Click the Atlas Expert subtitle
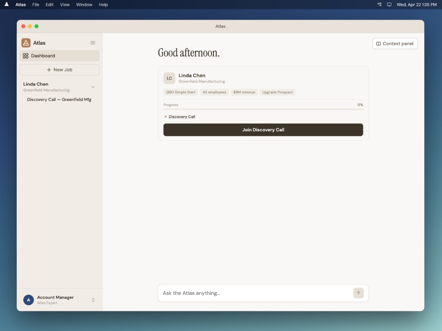The image size is (442, 331). coord(47,303)
